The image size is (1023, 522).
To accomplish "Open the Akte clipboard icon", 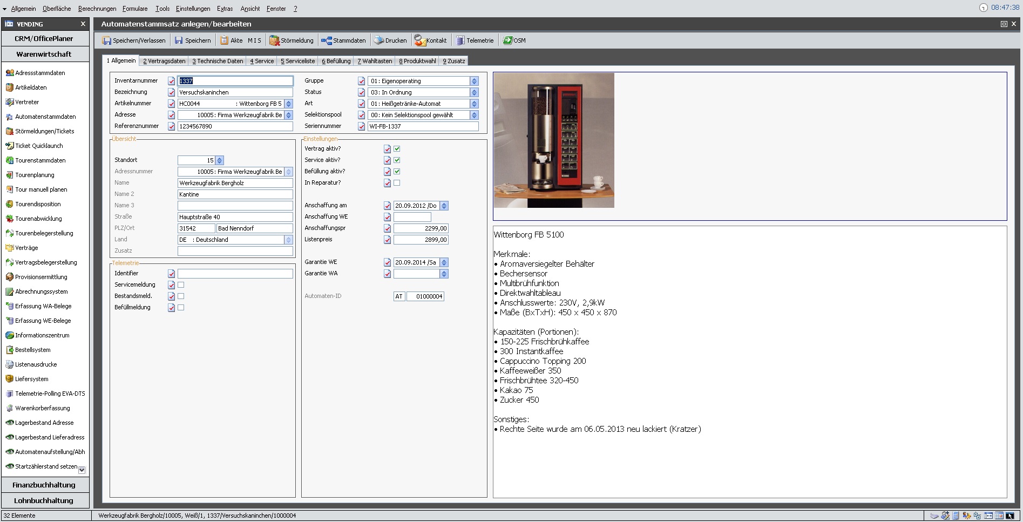I will (224, 40).
